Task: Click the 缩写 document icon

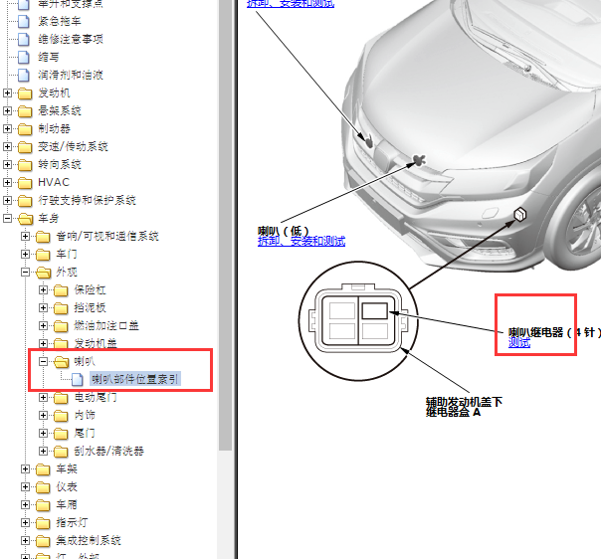Action: (x=24, y=57)
